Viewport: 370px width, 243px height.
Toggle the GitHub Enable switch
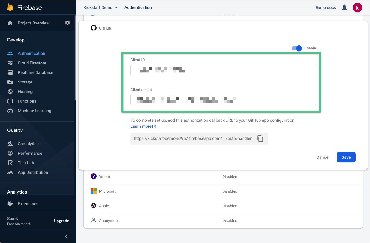(297, 48)
